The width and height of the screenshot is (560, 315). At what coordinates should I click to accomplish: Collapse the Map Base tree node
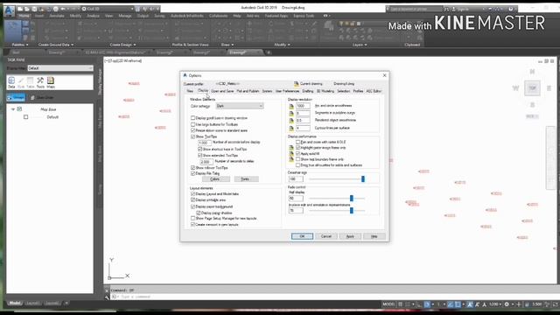point(13,109)
